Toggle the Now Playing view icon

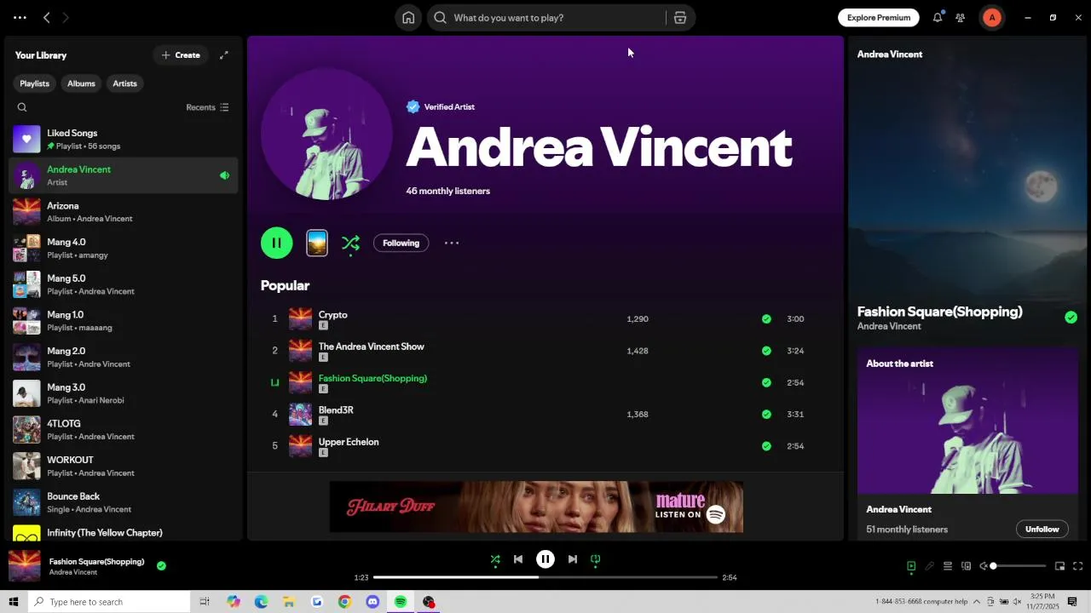click(x=911, y=566)
